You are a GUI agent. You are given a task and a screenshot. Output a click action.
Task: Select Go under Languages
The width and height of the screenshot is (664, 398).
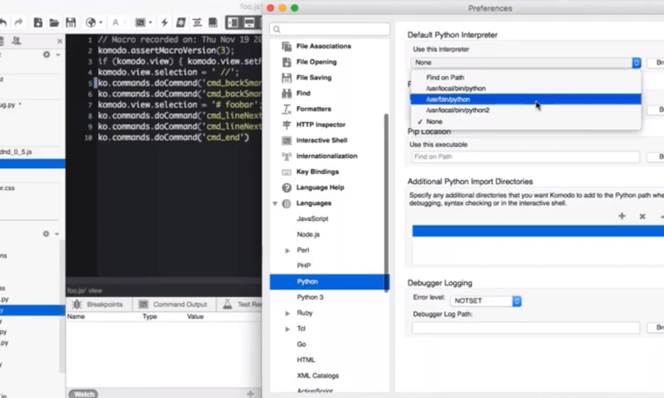click(x=302, y=344)
